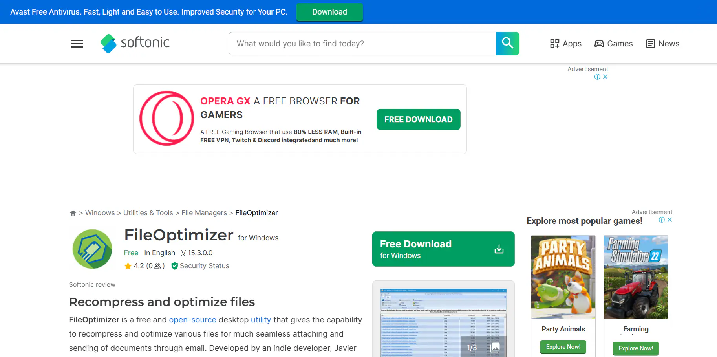Screen dimensions: 717x357
Task: Click the version 15.3.0.0 label
Action: tap(197, 253)
